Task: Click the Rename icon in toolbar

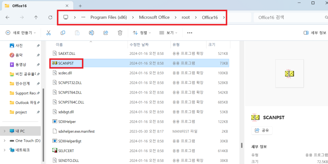Action: click(x=91, y=33)
